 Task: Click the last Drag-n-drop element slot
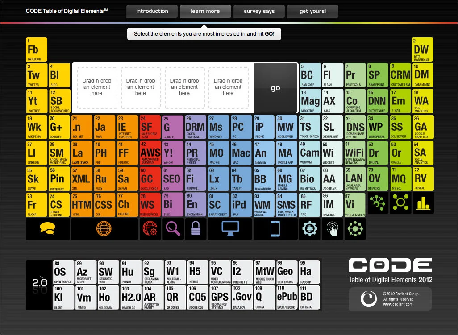tap(228, 87)
